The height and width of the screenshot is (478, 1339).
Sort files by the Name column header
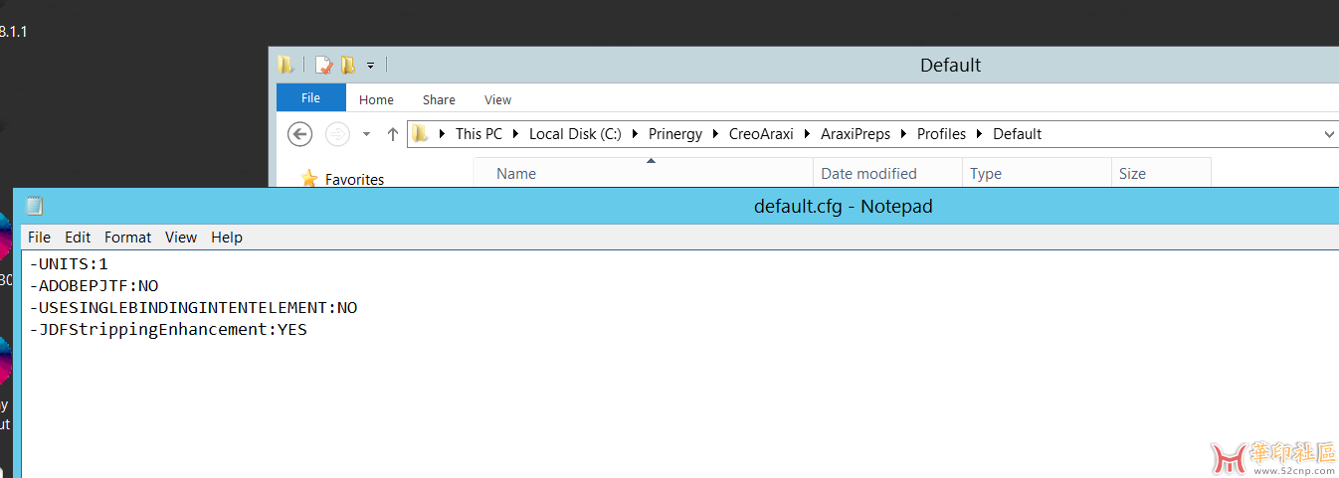pos(516,174)
